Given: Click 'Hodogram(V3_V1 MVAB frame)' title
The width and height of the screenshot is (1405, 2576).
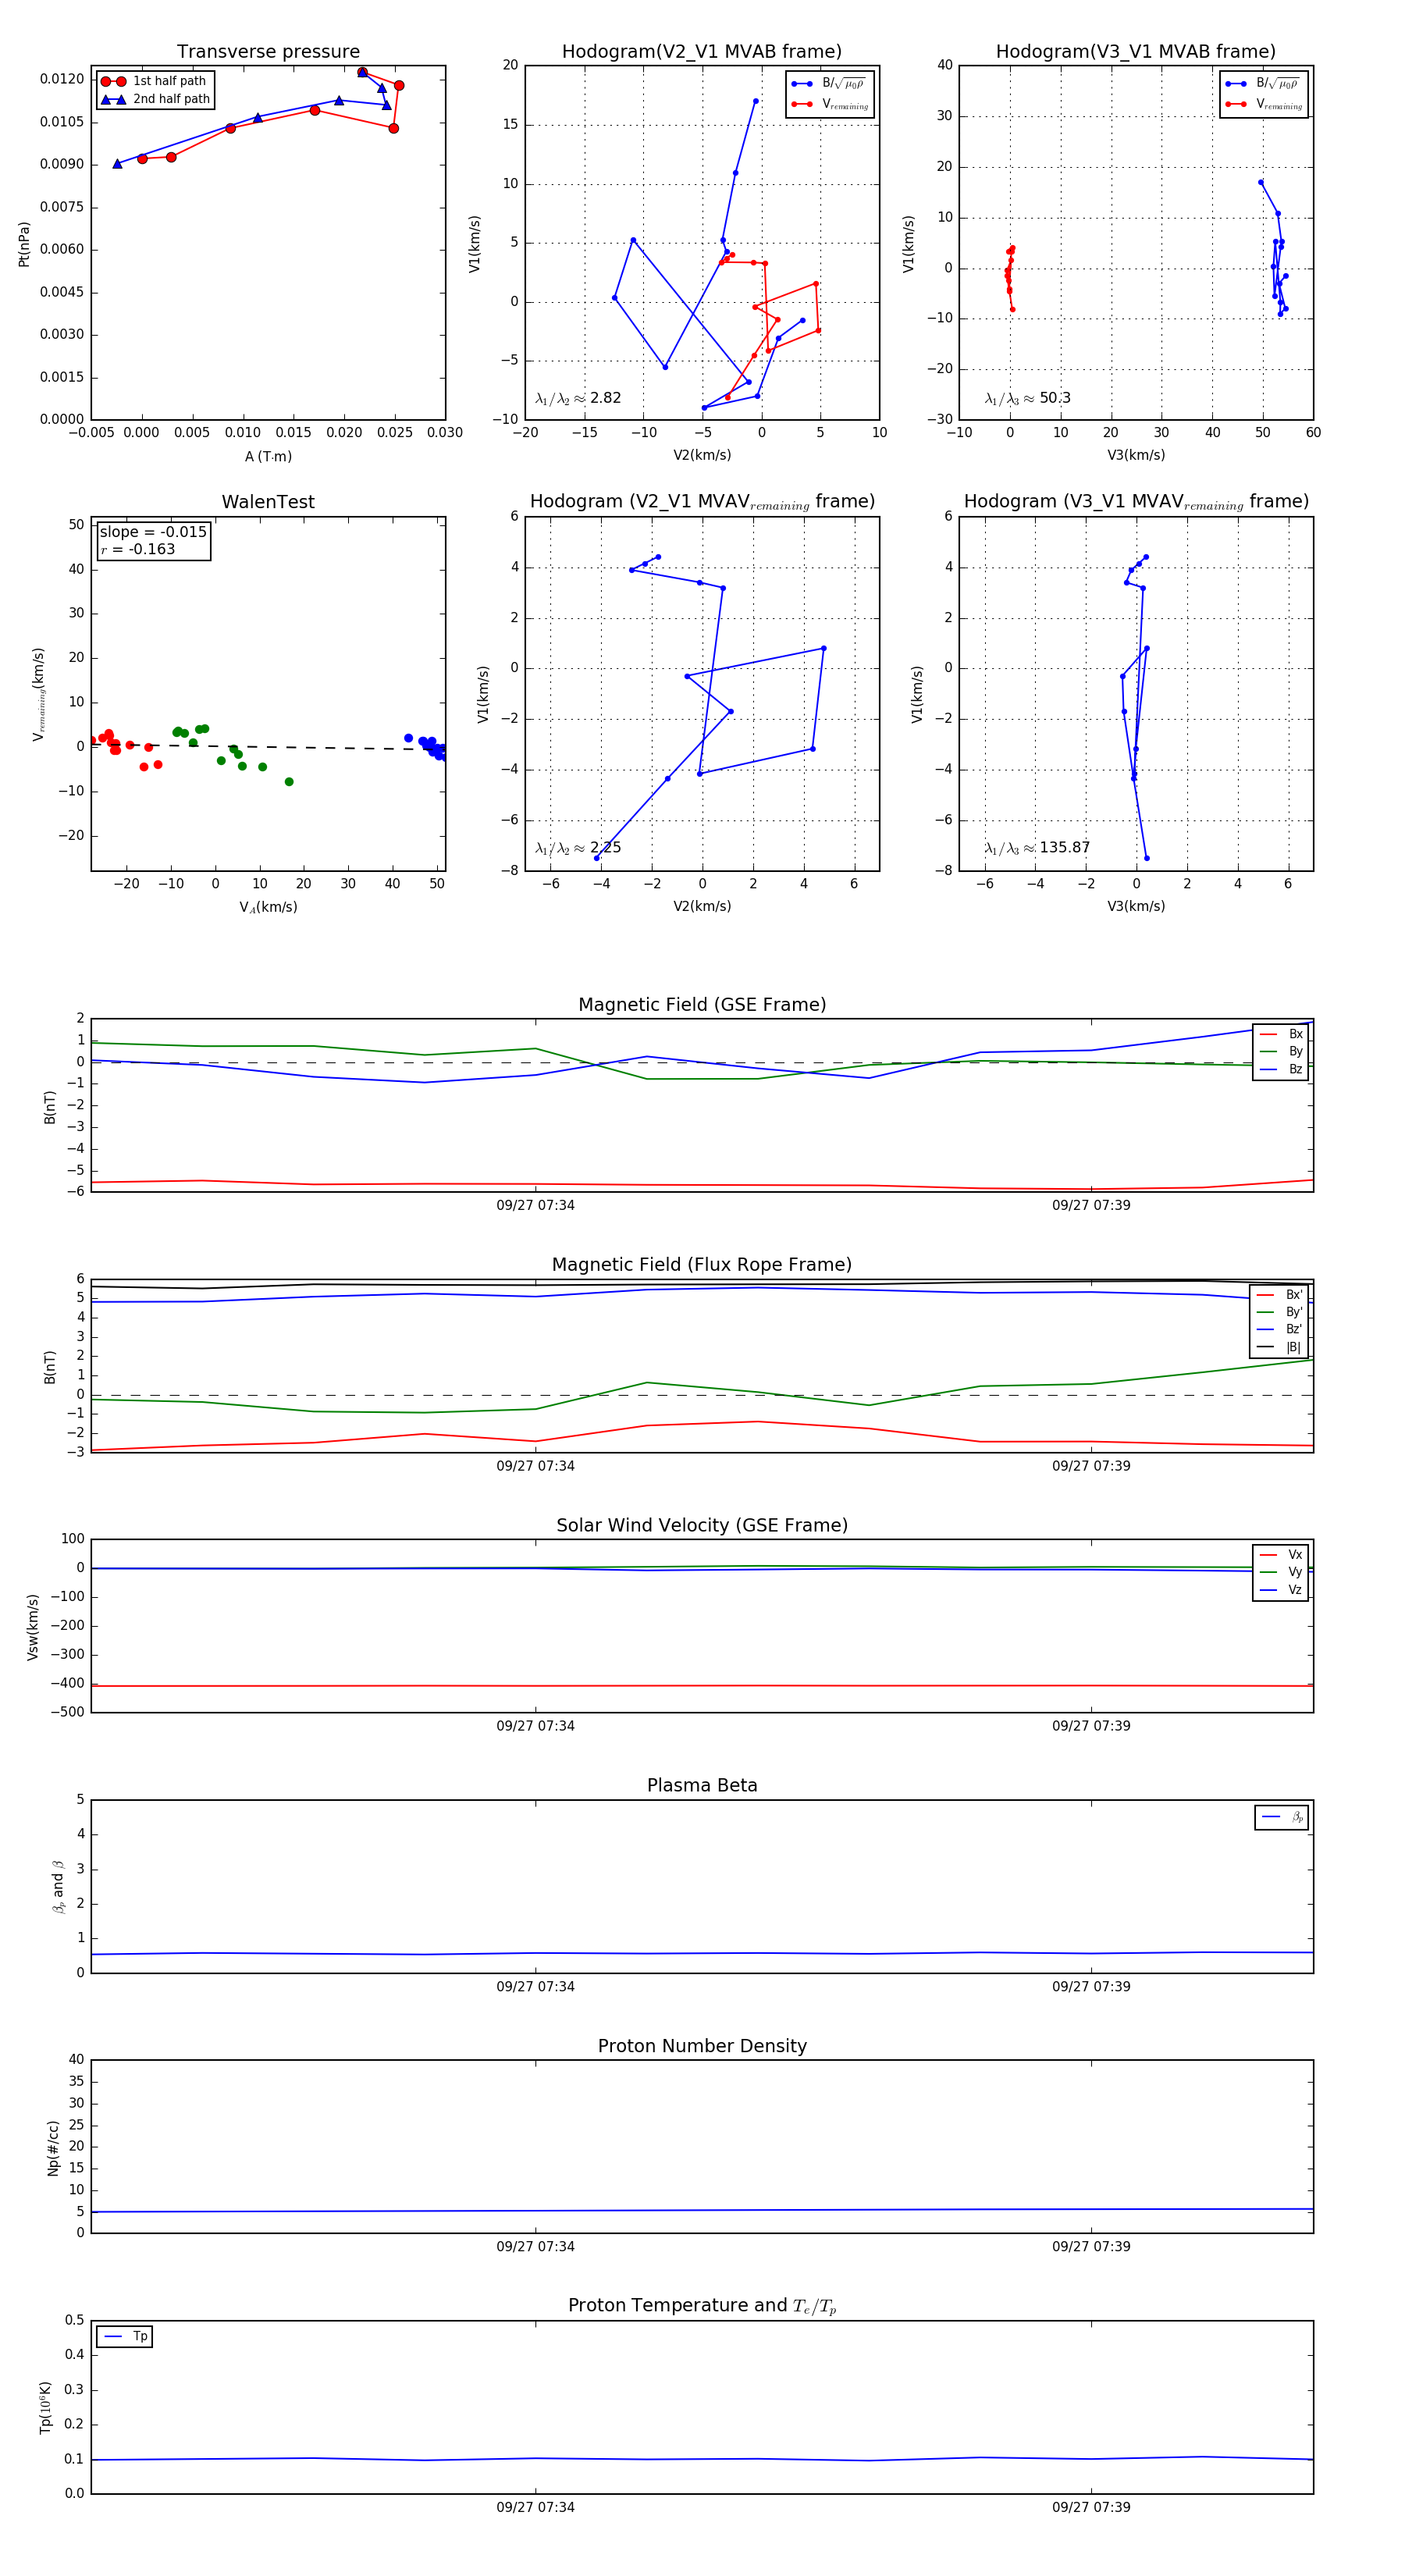Looking at the screenshot, I should point(1136,52).
